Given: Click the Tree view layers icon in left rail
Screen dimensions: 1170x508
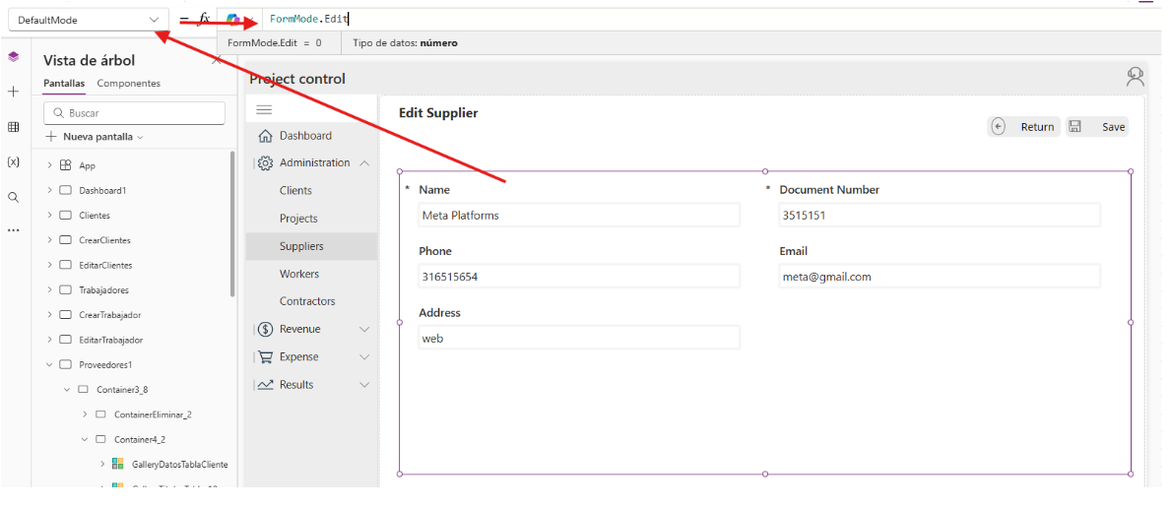Looking at the screenshot, I should tap(13, 57).
